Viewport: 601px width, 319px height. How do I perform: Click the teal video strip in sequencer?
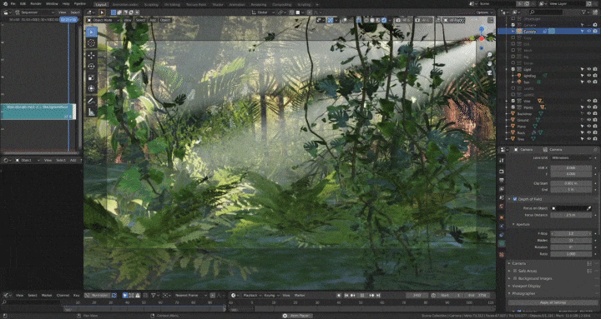(x=38, y=112)
